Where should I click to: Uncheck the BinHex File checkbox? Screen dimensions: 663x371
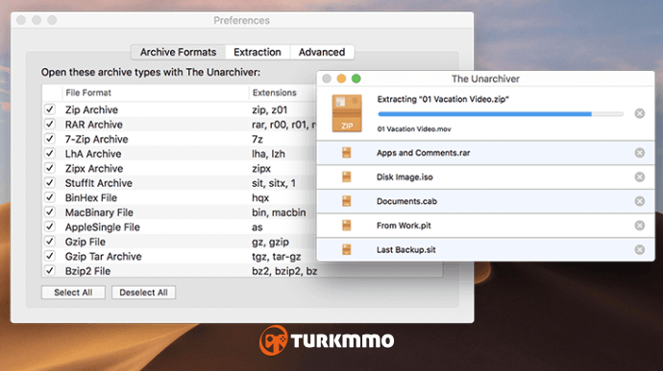pyautogui.click(x=50, y=197)
